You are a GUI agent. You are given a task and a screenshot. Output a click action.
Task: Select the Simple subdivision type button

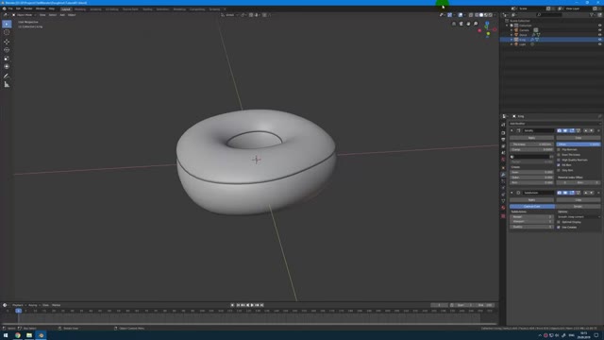click(x=578, y=207)
